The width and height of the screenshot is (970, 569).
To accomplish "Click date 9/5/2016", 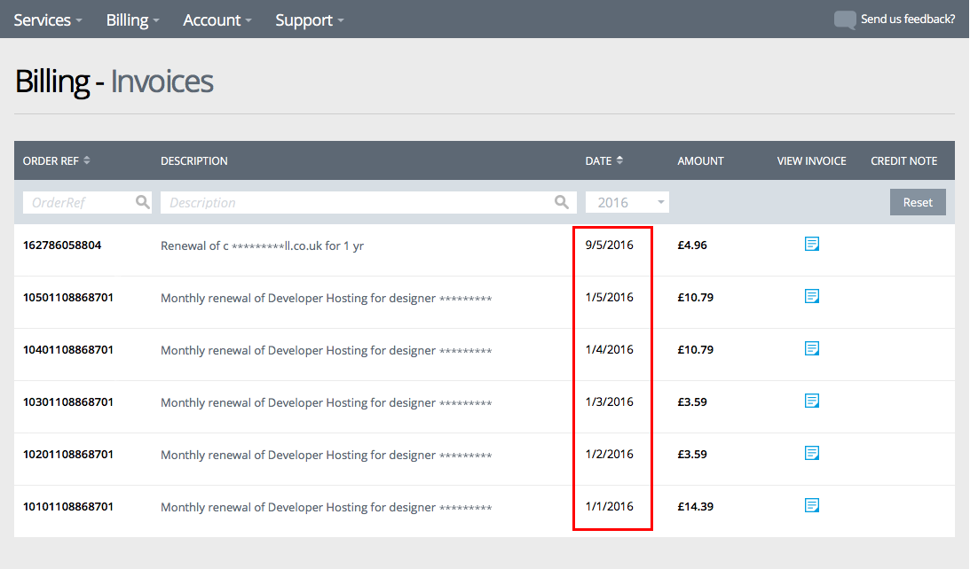I will (610, 245).
